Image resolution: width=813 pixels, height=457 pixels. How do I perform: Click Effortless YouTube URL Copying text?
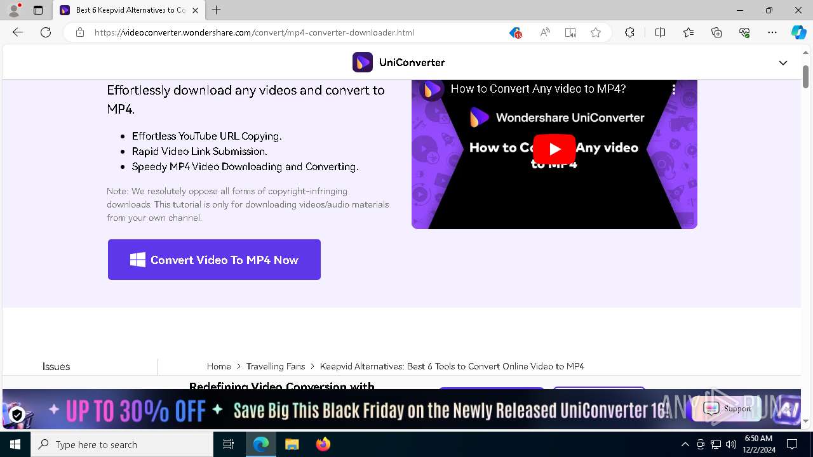coord(206,136)
